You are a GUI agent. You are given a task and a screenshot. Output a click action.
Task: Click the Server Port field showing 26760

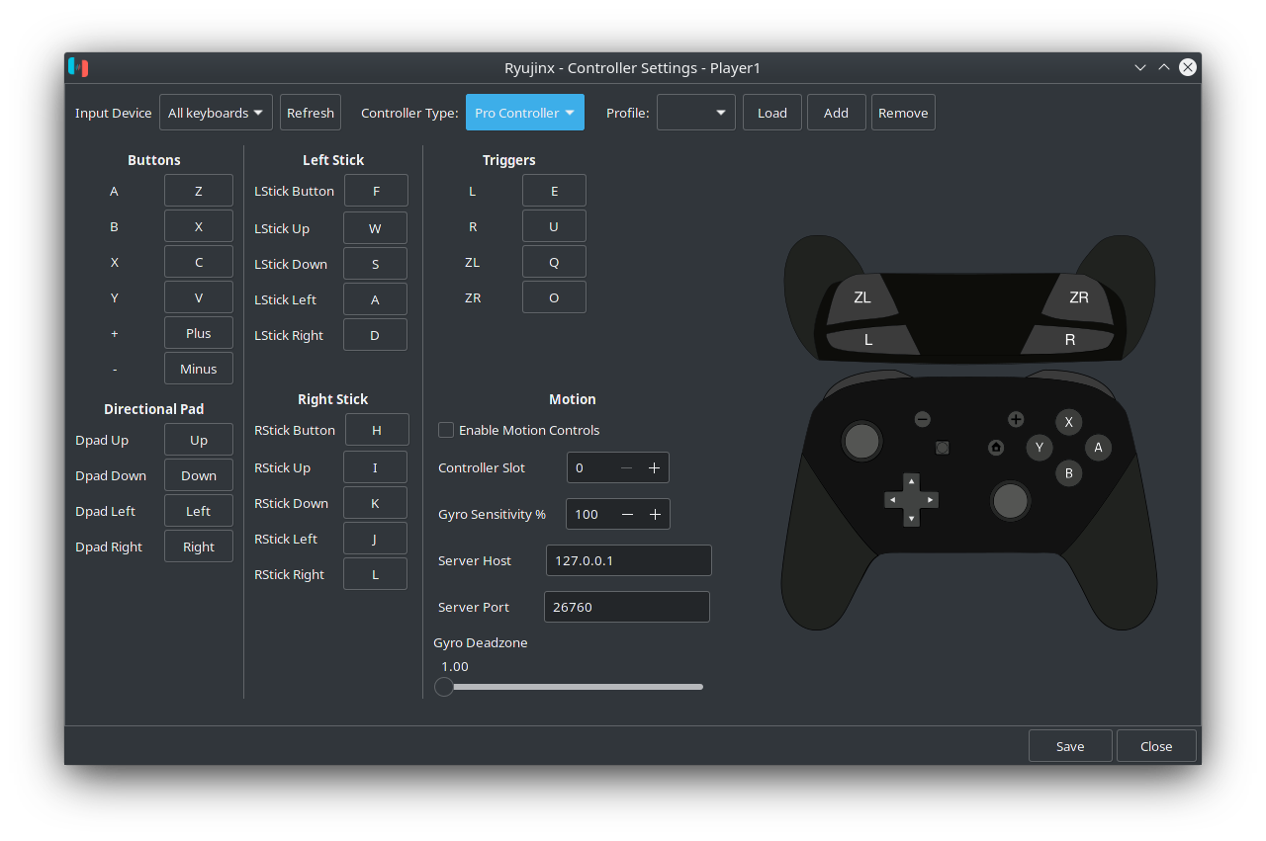pos(626,606)
